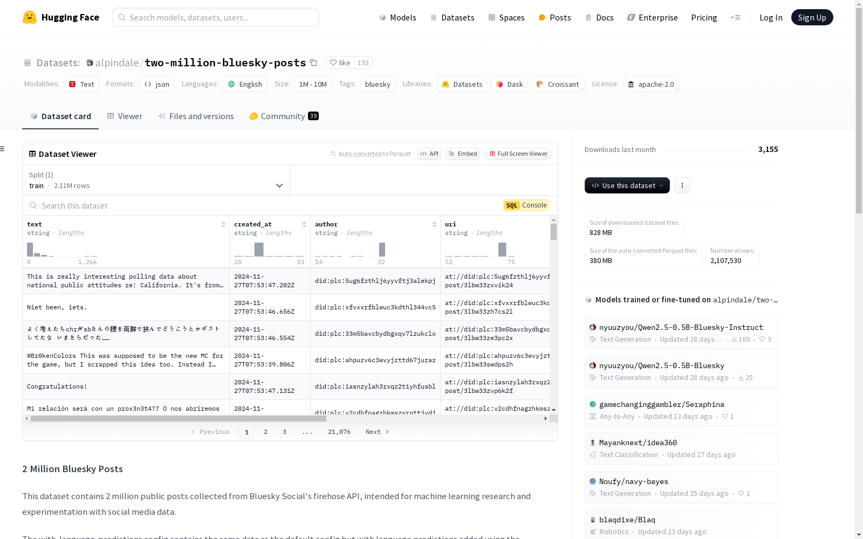Click the created_at column length histogram
The width and height of the screenshot is (863, 539).
pos(269,250)
